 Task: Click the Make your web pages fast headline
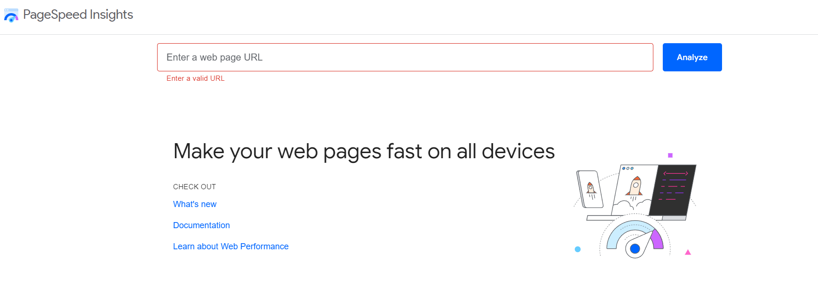click(364, 151)
